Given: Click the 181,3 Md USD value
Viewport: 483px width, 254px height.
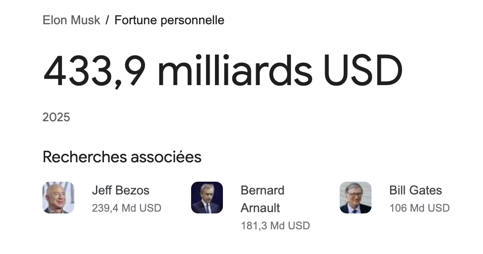Looking at the screenshot, I should pyautogui.click(x=276, y=226).
